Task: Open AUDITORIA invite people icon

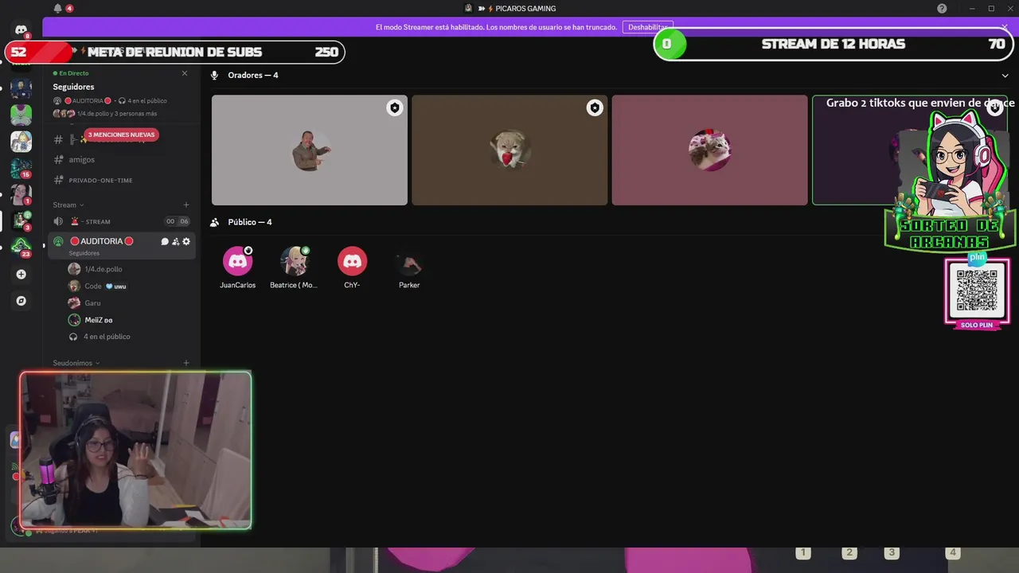Action: tap(175, 241)
